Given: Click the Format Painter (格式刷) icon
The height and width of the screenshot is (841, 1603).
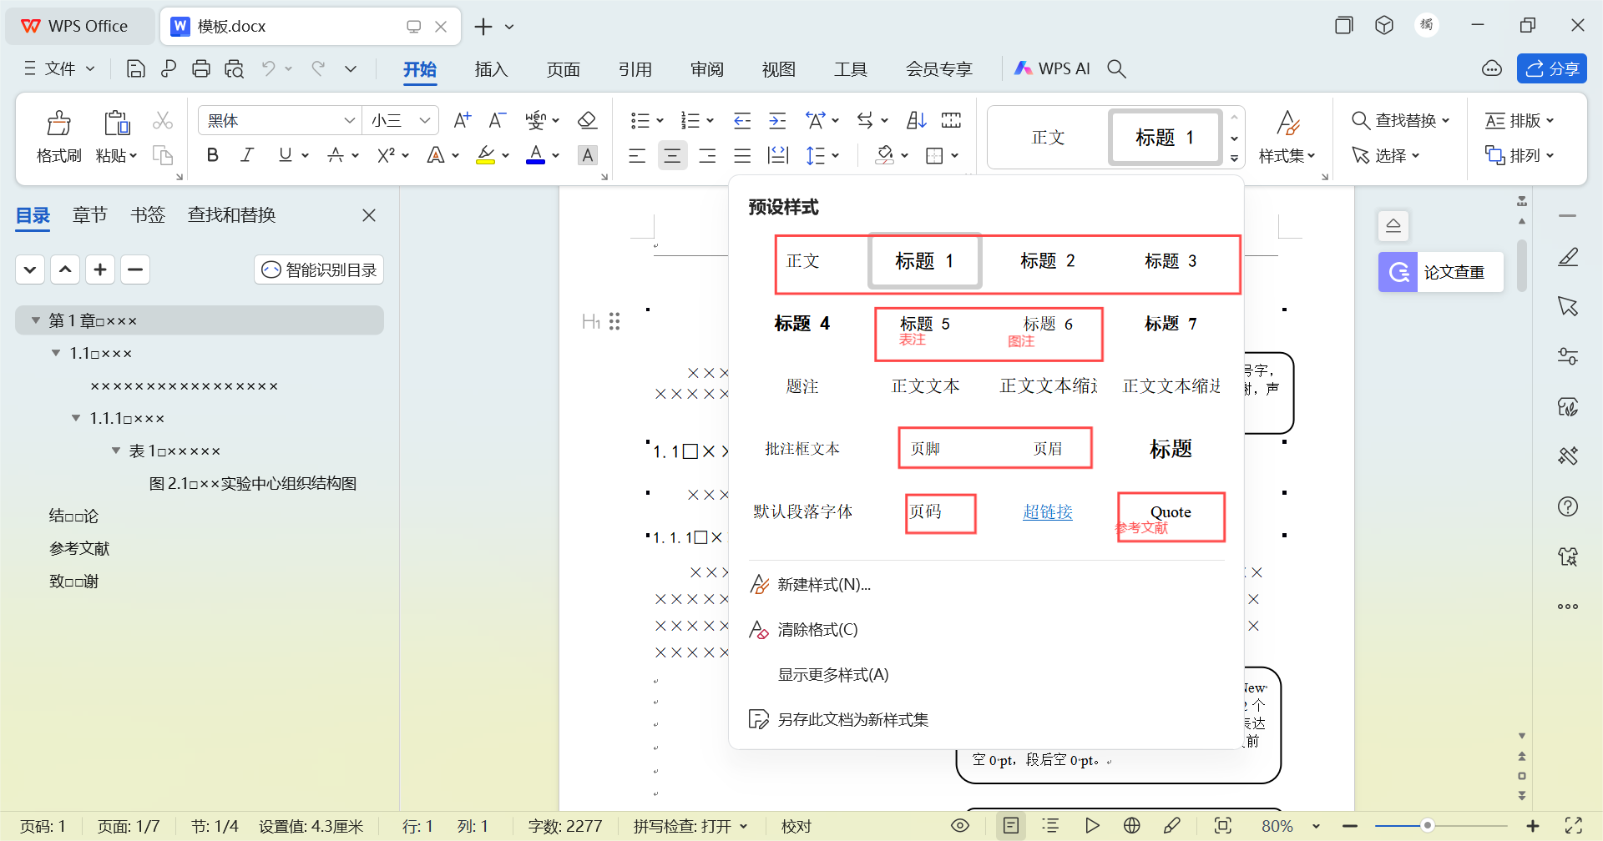Looking at the screenshot, I should coord(58,123).
